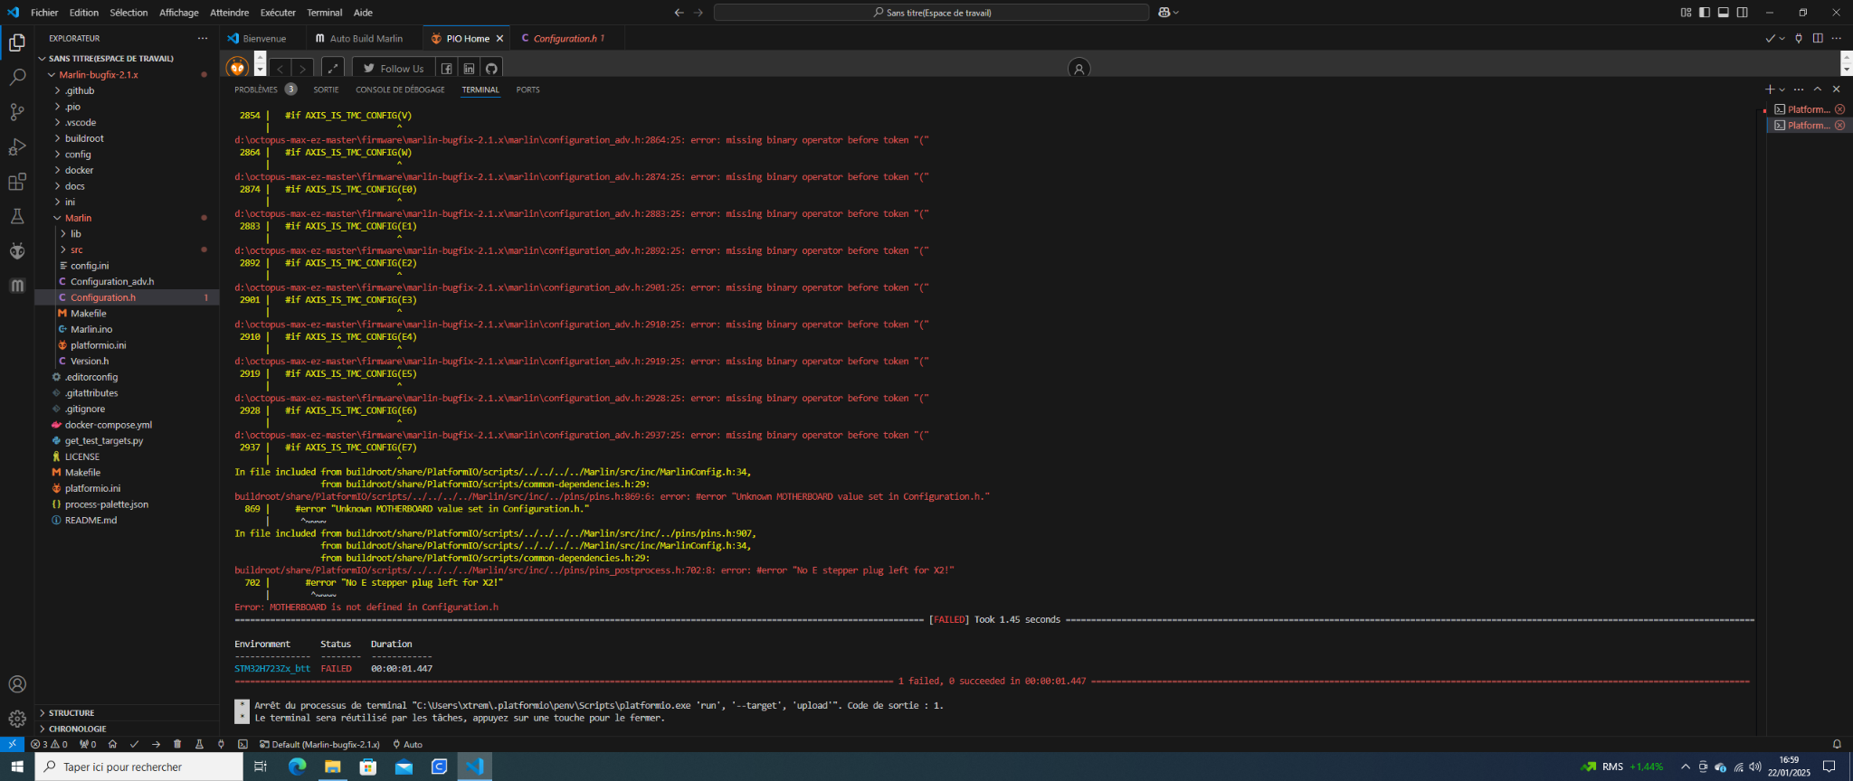This screenshot has width=1853, height=781.
Task: Open Manage gear icon in activity bar
Action: (x=17, y=719)
